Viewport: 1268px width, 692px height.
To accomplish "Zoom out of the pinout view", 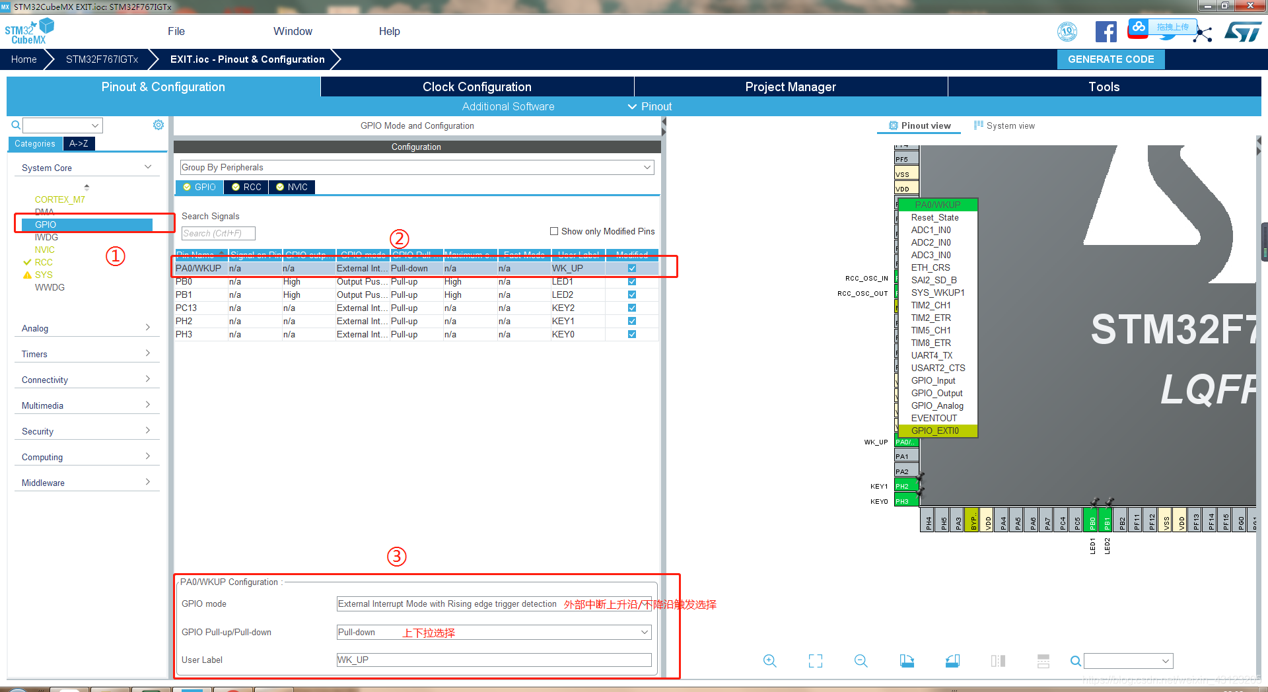I will click(861, 661).
